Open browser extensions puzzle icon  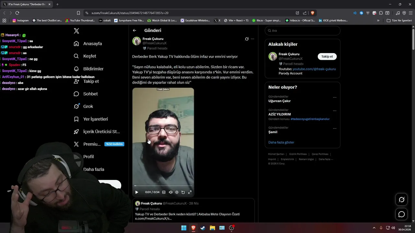(x=381, y=13)
